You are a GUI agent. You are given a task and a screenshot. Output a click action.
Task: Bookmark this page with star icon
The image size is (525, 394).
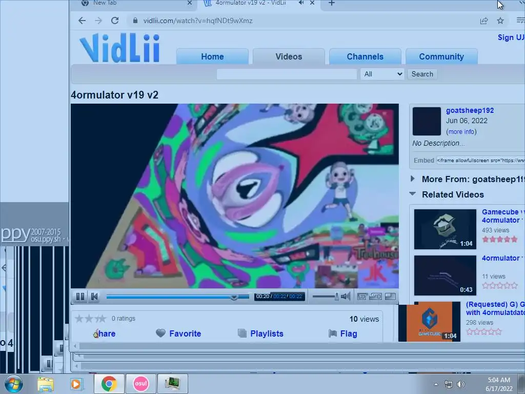(500, 21)
